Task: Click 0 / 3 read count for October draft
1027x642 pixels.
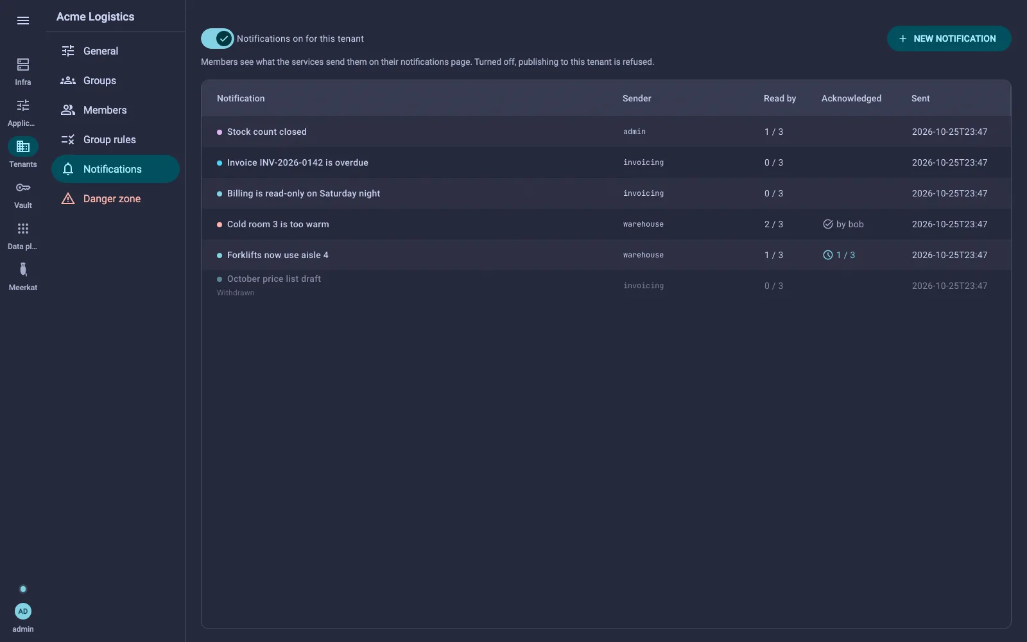Action: pos(773,286)
